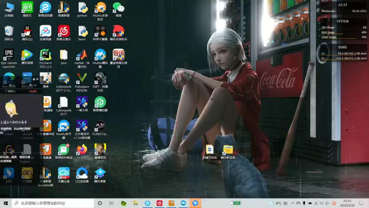Open FLiNGTrainer shortcut
This screenshot has width=369, height=208.
tap(100, 128)
